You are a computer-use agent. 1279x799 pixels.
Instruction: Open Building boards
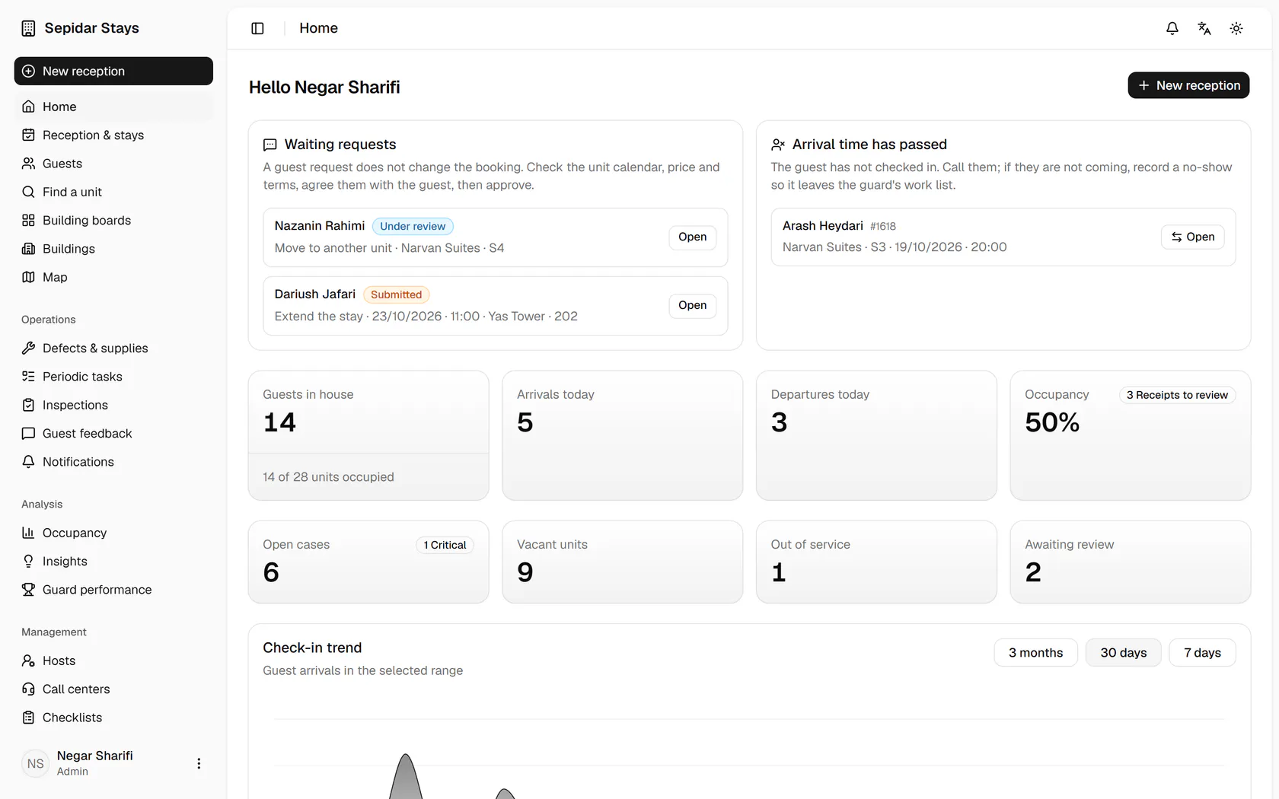coord(113,220)
